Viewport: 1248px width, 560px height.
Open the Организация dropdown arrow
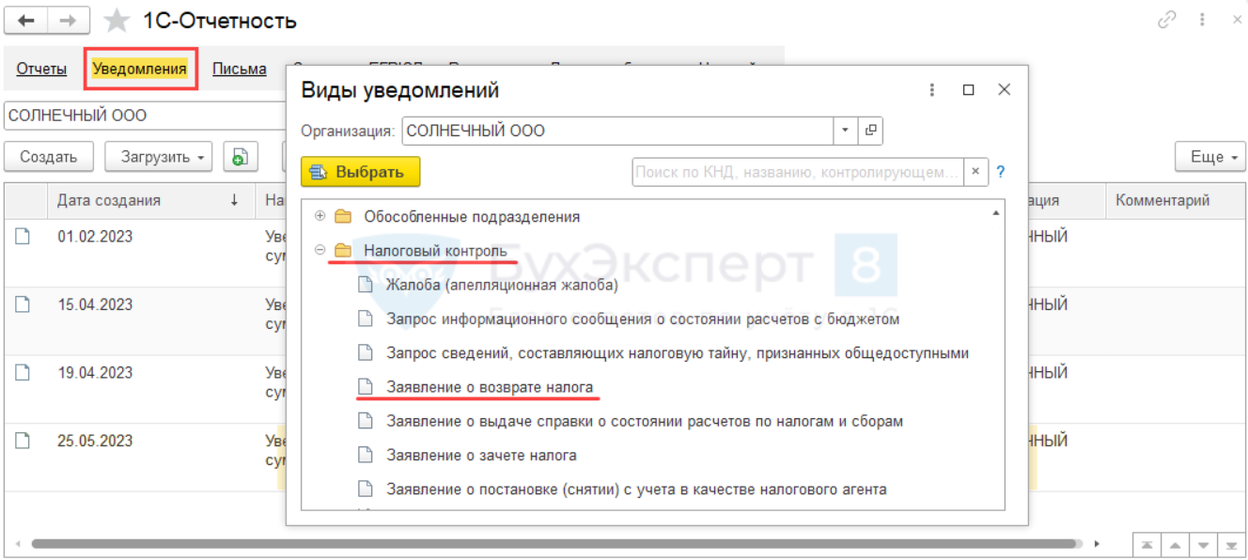(x=845, y=131)
